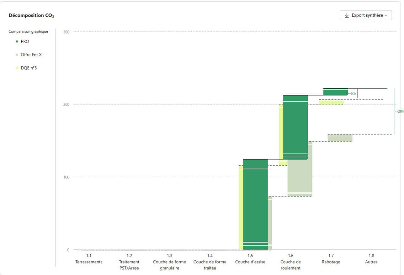Viewport: 404px width, 275px height.
Task: Expand the Export synthèse dropdown chevron
Action: click(386, 15)
